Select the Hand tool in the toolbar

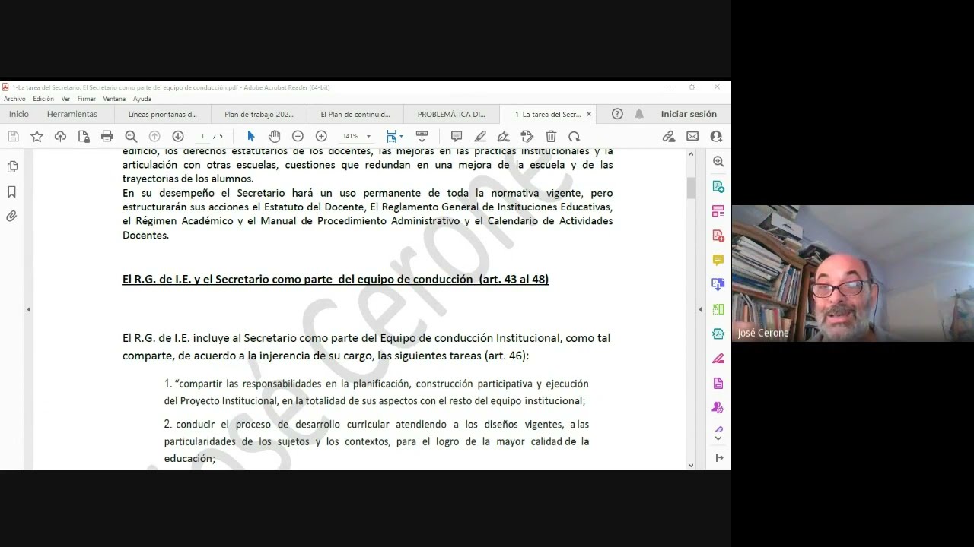274,136
